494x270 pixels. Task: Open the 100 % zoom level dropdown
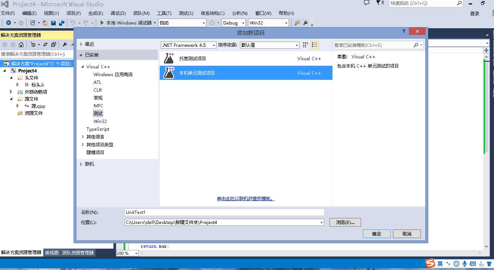127,253
